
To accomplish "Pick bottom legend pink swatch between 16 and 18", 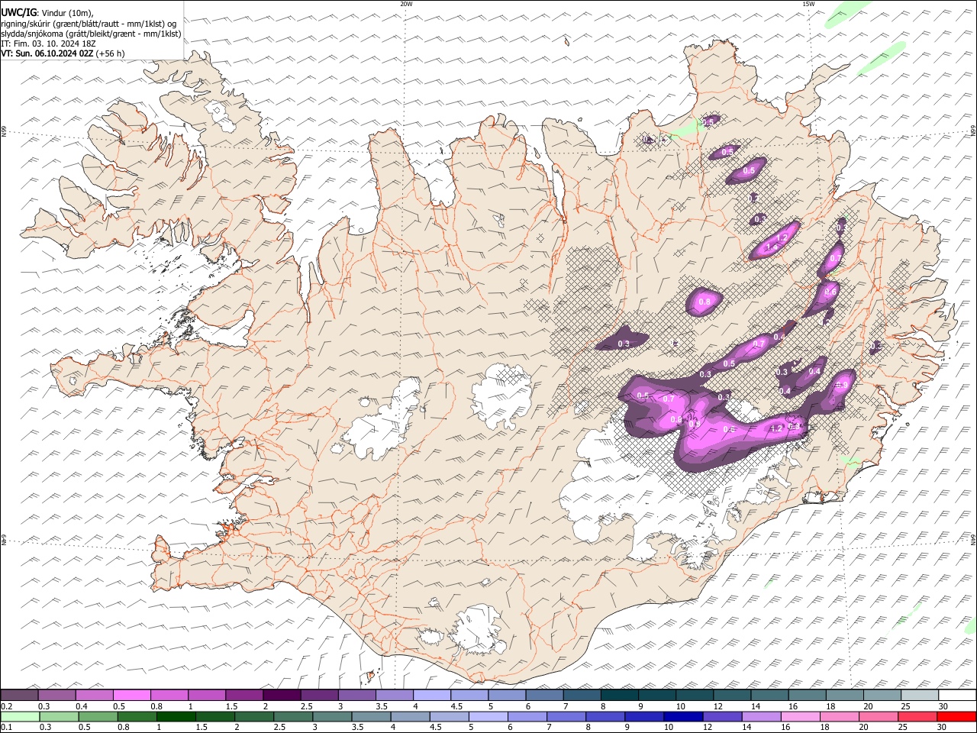I will coord(801,716).
